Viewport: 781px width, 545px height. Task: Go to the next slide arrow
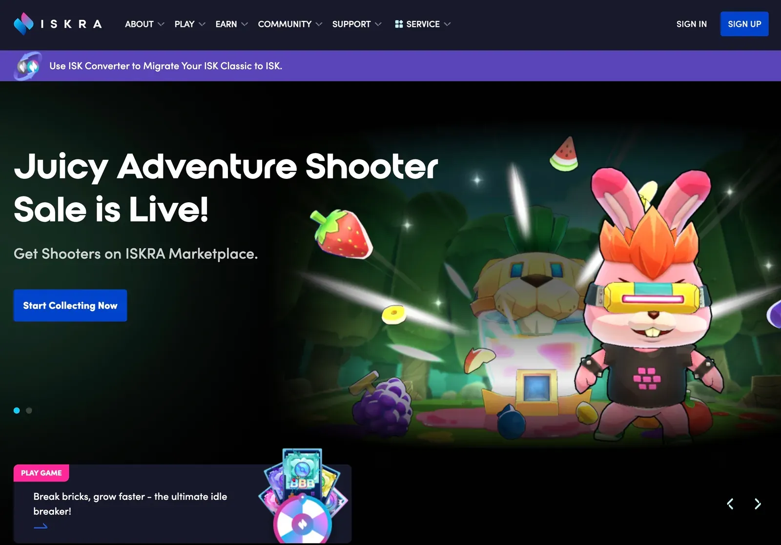point(758,504)
